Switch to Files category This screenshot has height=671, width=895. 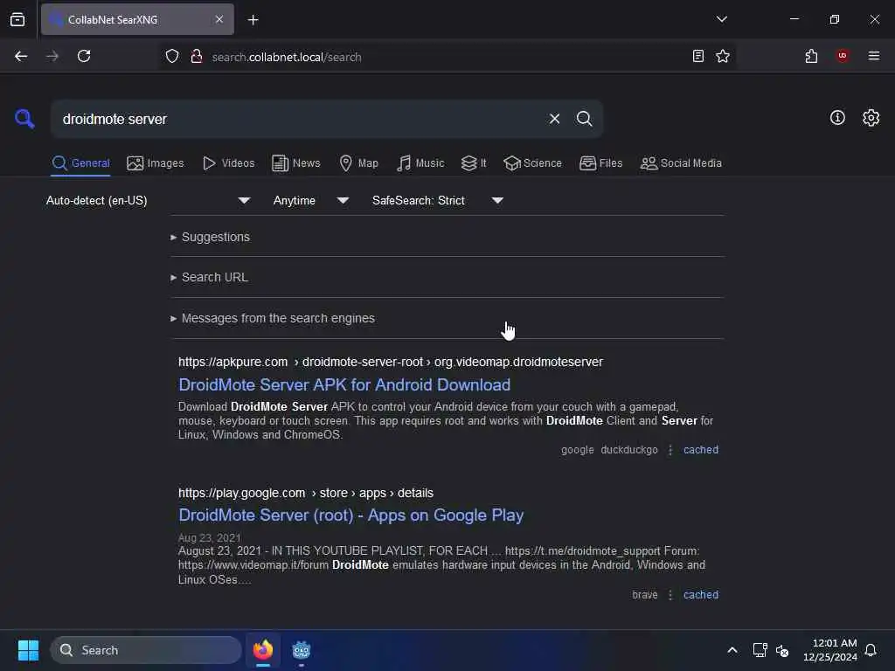point(601,163)
